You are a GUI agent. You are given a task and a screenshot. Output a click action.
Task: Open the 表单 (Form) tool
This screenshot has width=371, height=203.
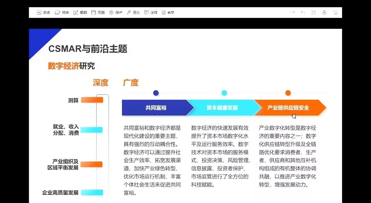[x=164, y=12]
